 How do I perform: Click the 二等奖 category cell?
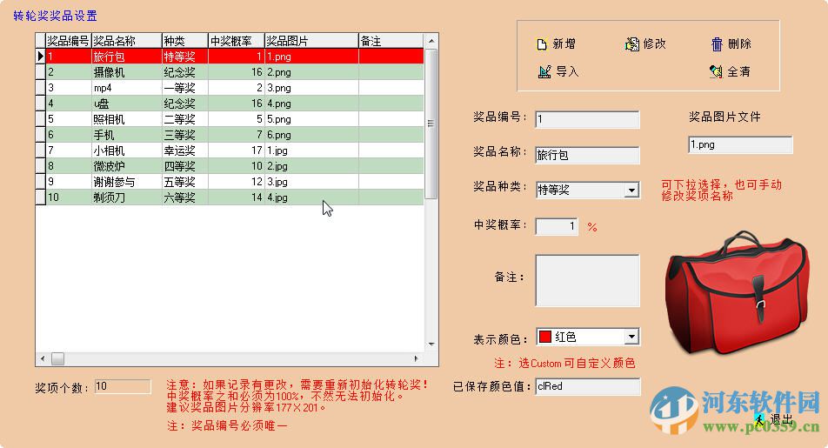(x=184, y=119)
